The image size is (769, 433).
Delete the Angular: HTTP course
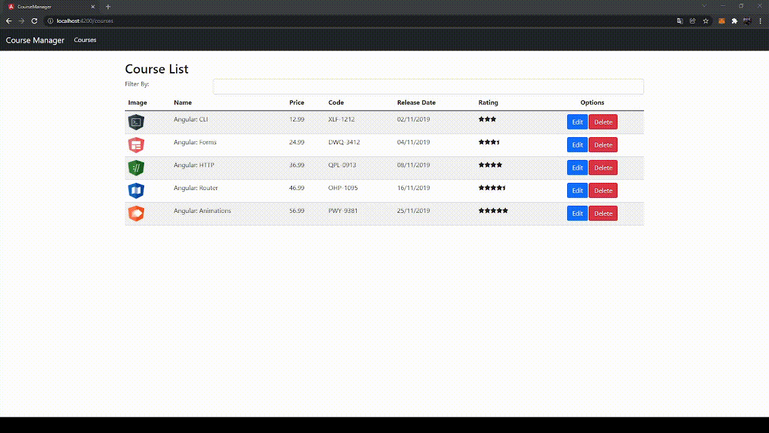[603, 168]
